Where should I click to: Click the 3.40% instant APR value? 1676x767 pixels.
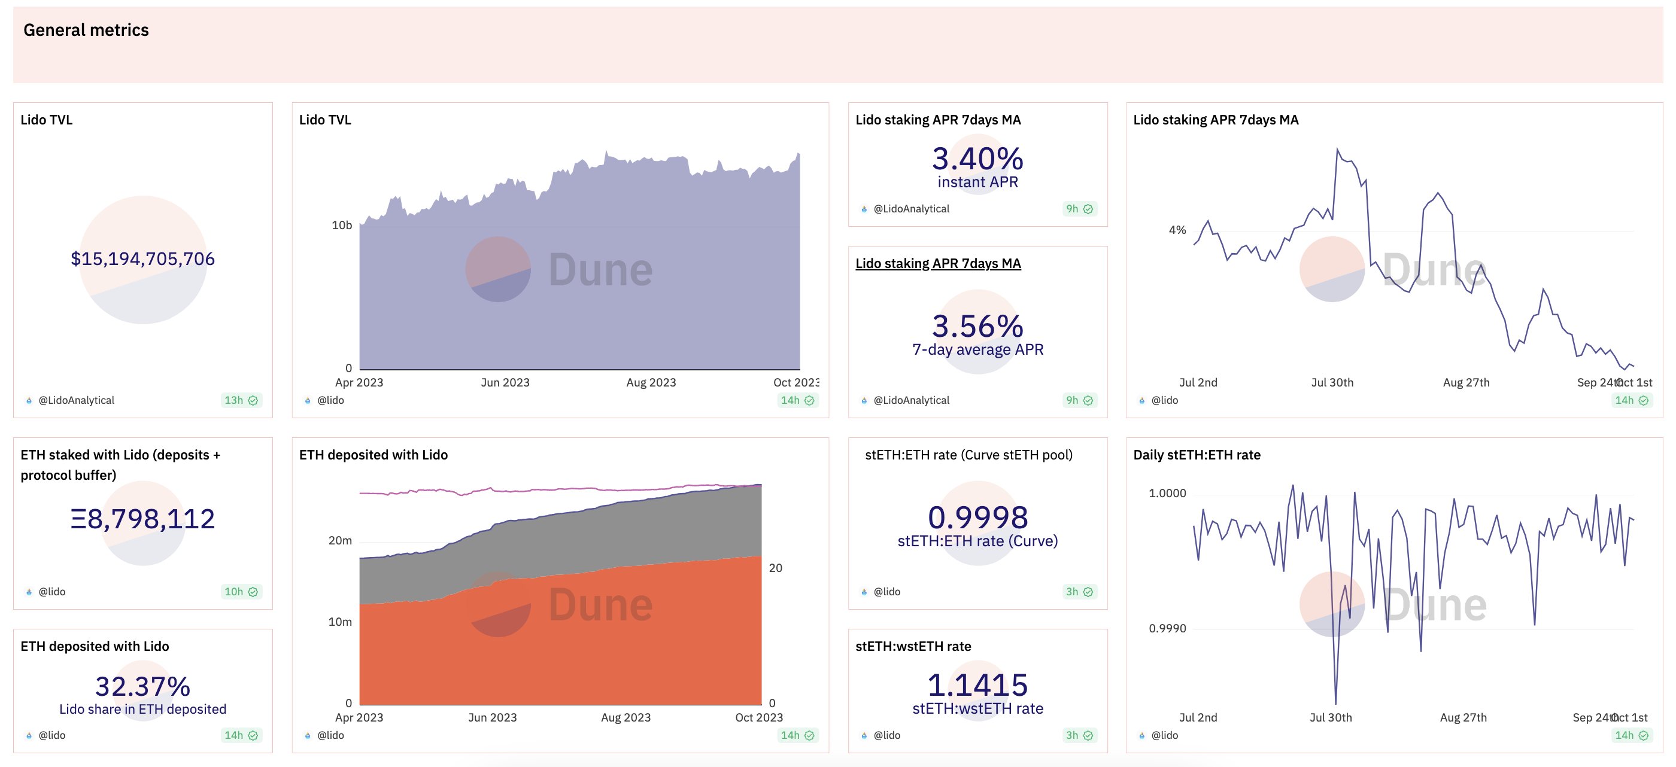[x=977, y=159]
